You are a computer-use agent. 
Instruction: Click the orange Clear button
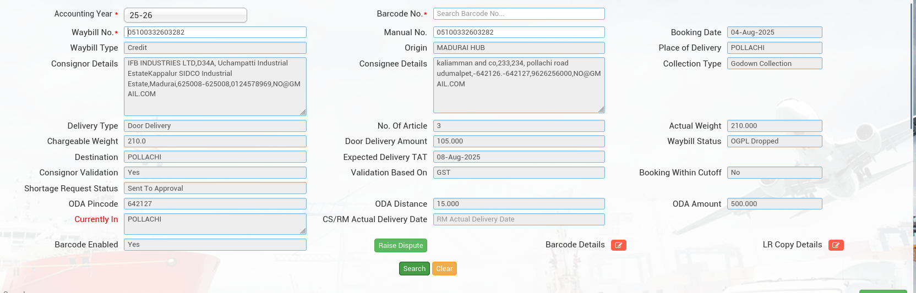(444, 269)
